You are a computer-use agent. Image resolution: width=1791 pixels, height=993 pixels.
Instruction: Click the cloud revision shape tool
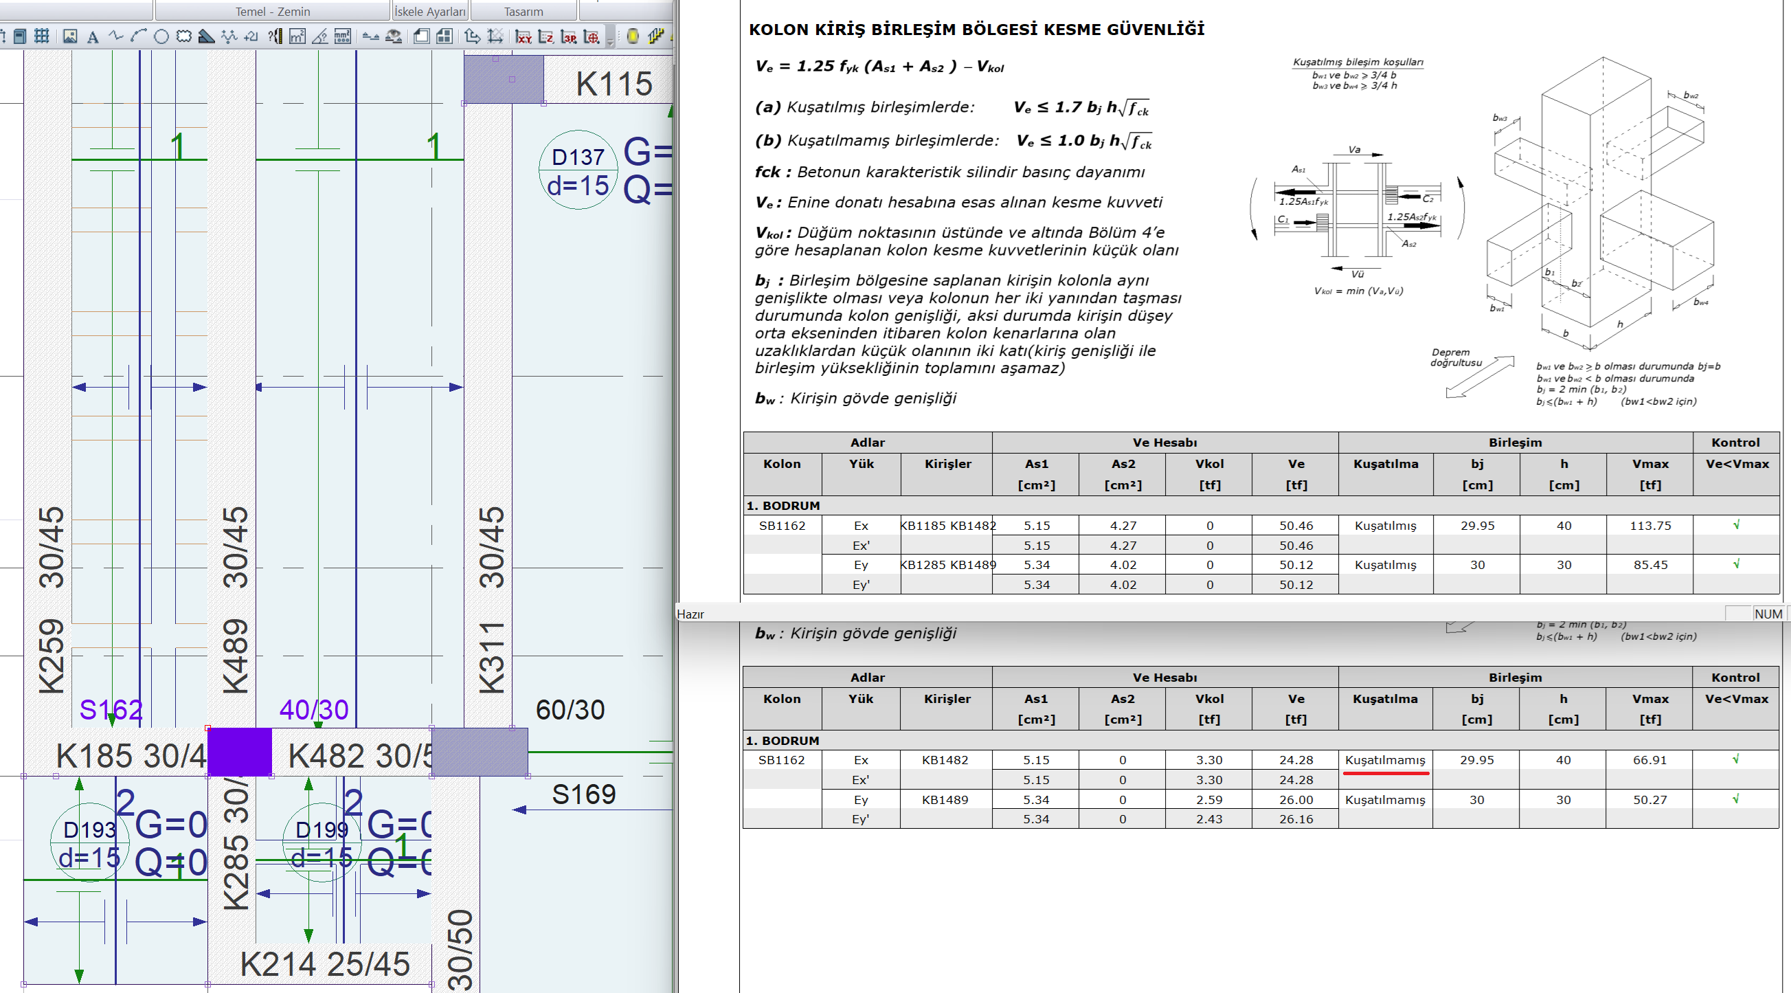pos(184,36)
